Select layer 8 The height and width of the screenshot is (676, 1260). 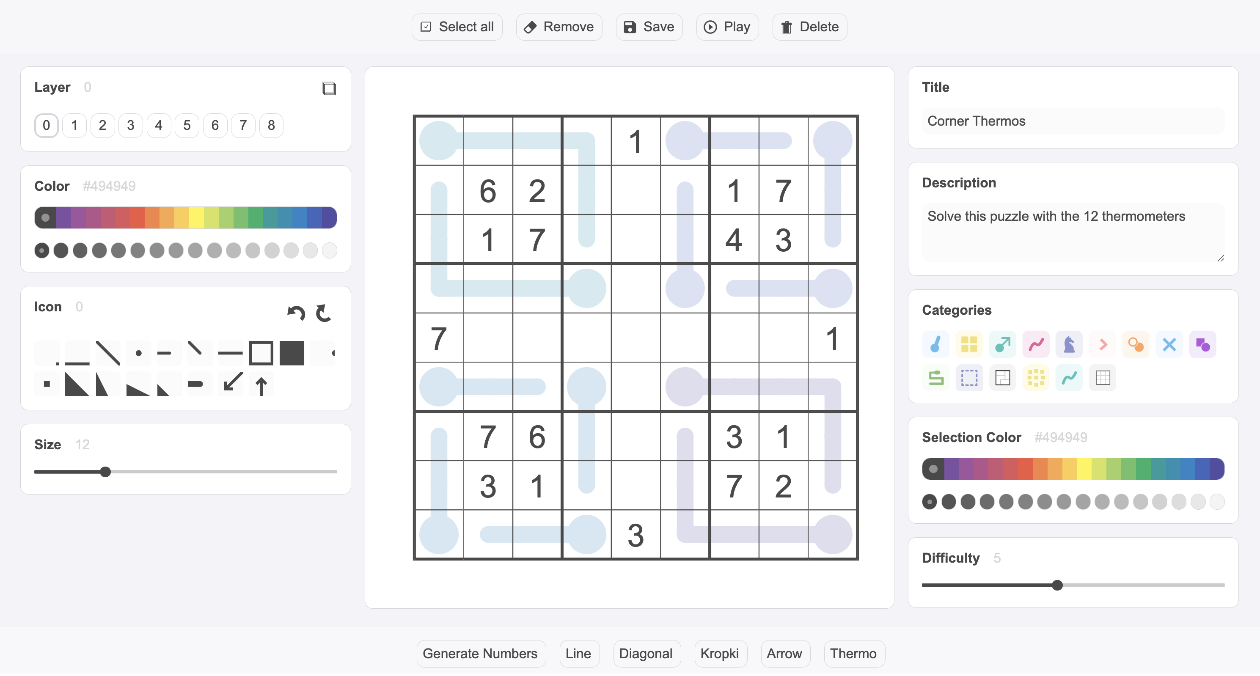click(272, 125)
